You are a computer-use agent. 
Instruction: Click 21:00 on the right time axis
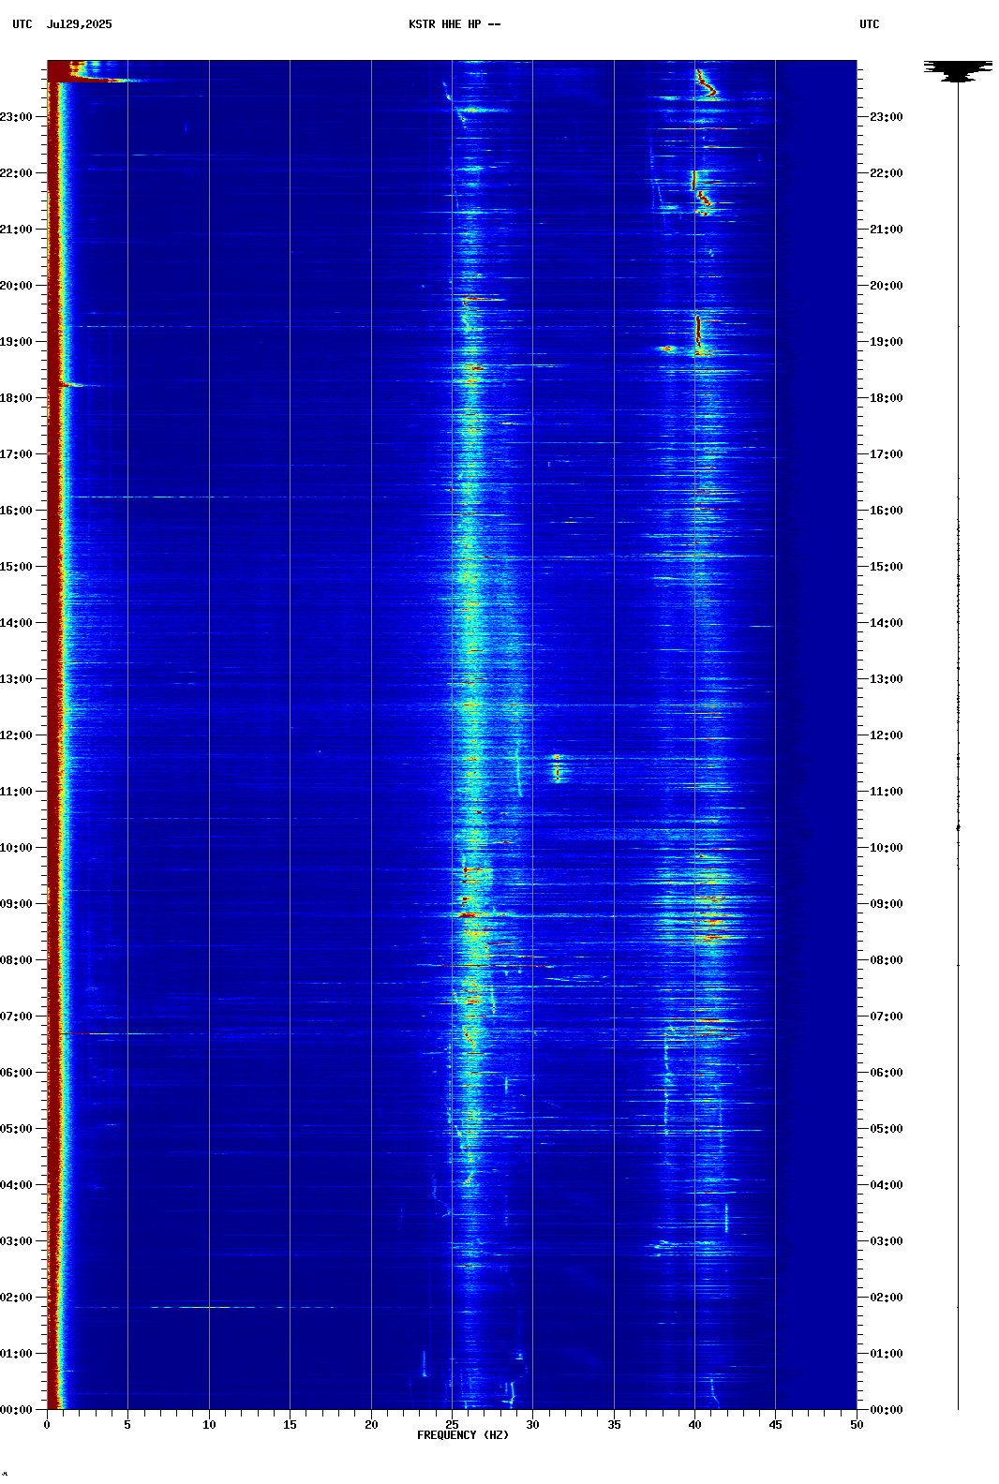pyautogui.click(x=887, y=230)
